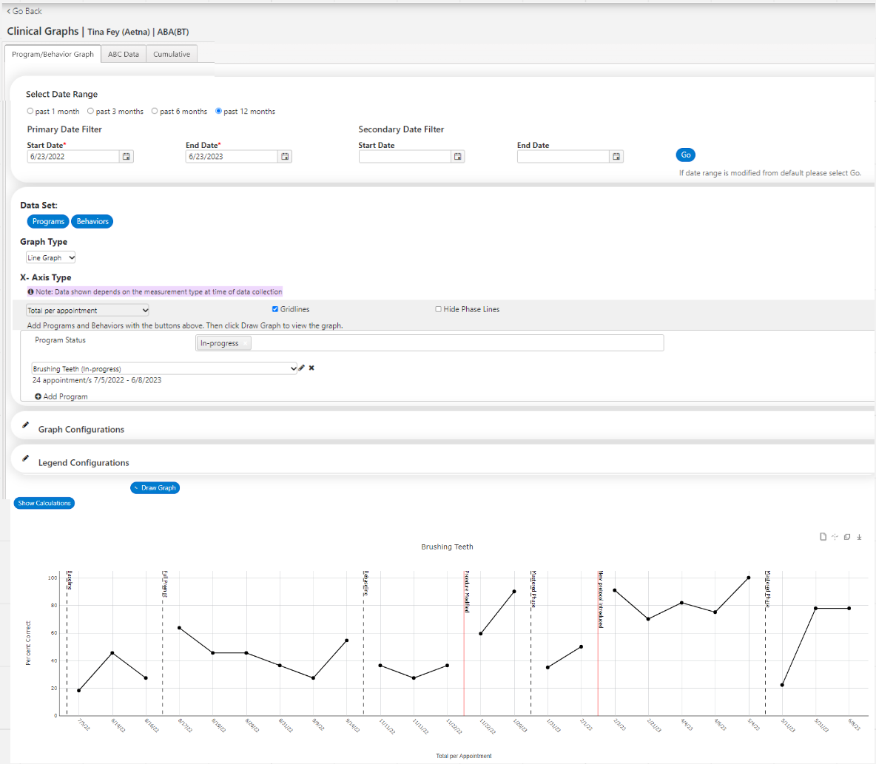Go Back to previous page

pos(24,11)
